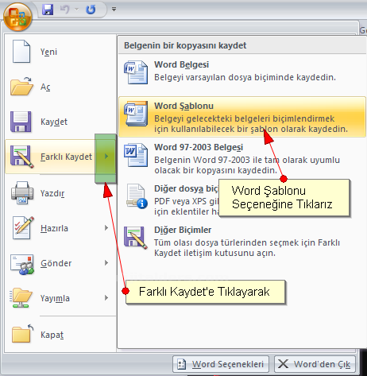Viewport: 367px width, 376px height.
Task: Choose the Diğer Biçimler title
Action: [x=183, y=230]
